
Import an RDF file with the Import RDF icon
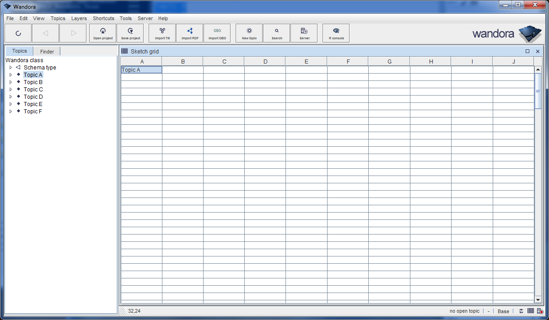[189, 33]
